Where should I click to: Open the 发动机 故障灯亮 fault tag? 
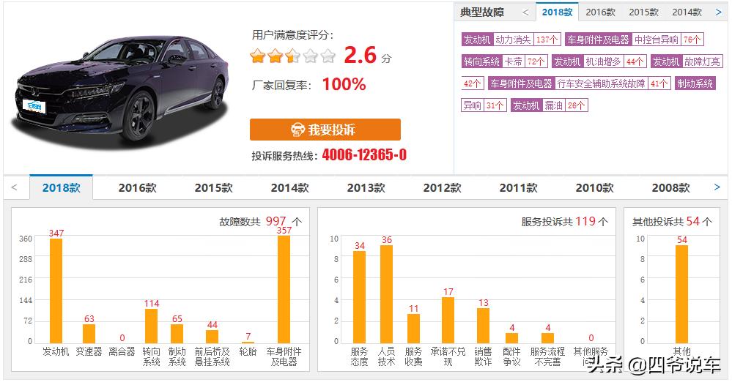click(687, 61)
